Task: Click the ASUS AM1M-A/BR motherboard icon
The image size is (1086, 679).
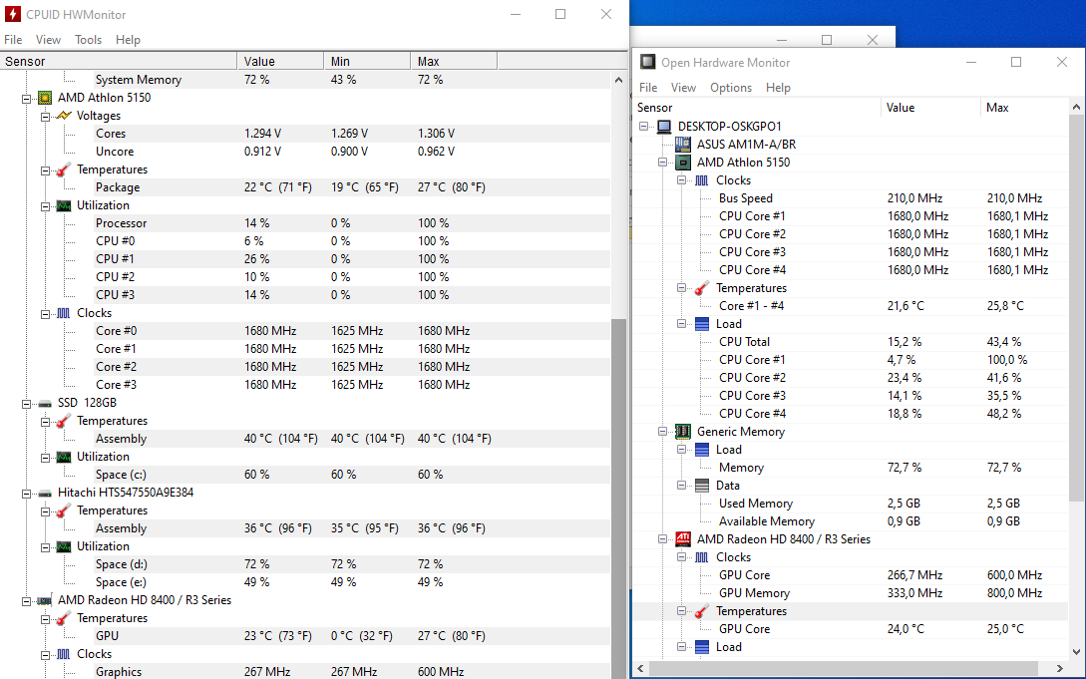Action: (x=683, y=144)
